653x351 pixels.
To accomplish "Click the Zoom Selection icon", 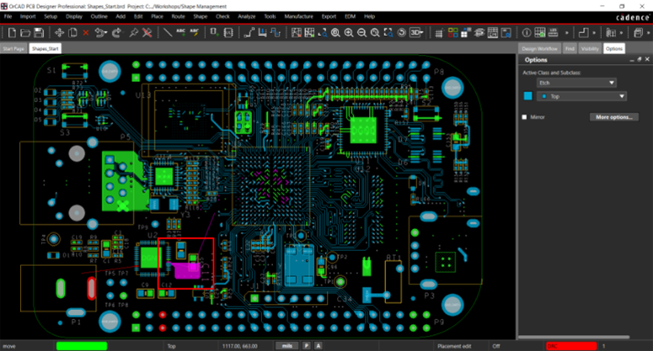I will [388, 33].
